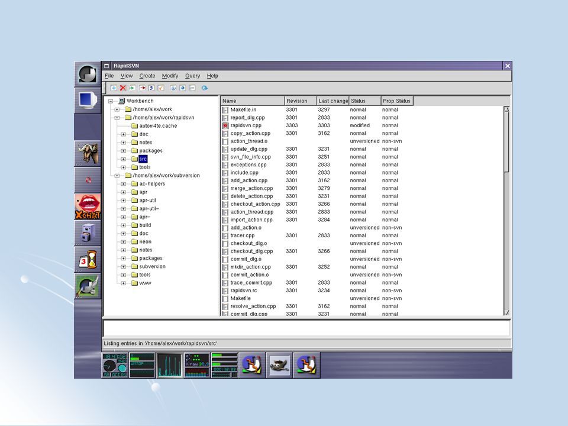Select the file tracer.cpp

click(243, 235)
